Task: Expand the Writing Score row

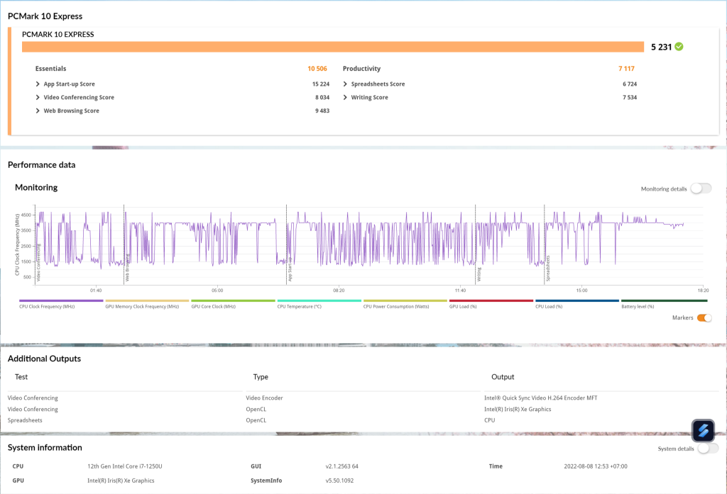Action: pos(345,97)
